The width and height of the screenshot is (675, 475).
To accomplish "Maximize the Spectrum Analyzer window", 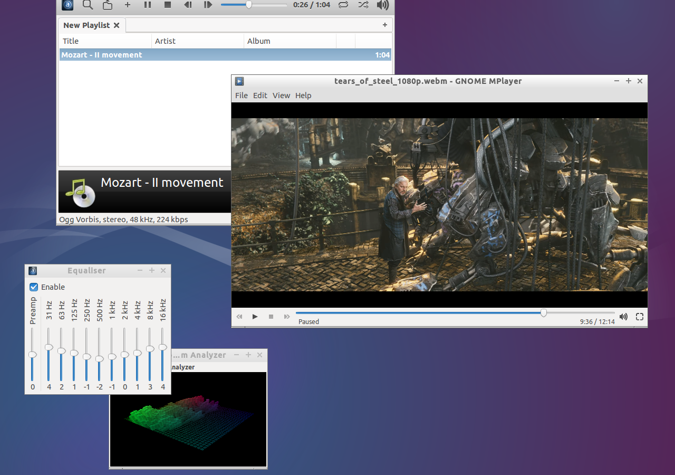I will click(248, 355).
